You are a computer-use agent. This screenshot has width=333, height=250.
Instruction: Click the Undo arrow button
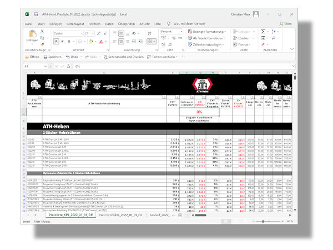(72, 57)
